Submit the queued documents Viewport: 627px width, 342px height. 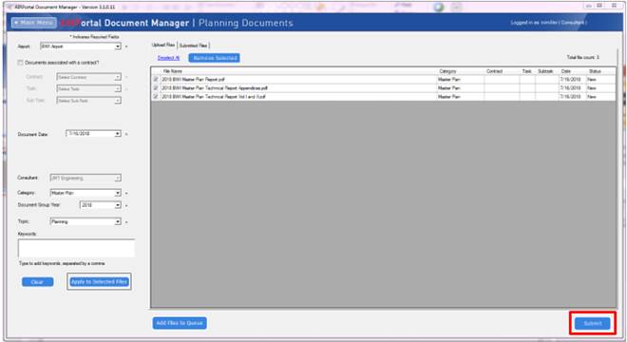[593, 323]
